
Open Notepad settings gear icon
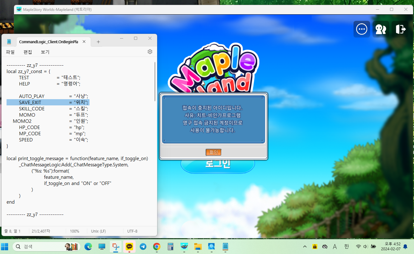150,52
